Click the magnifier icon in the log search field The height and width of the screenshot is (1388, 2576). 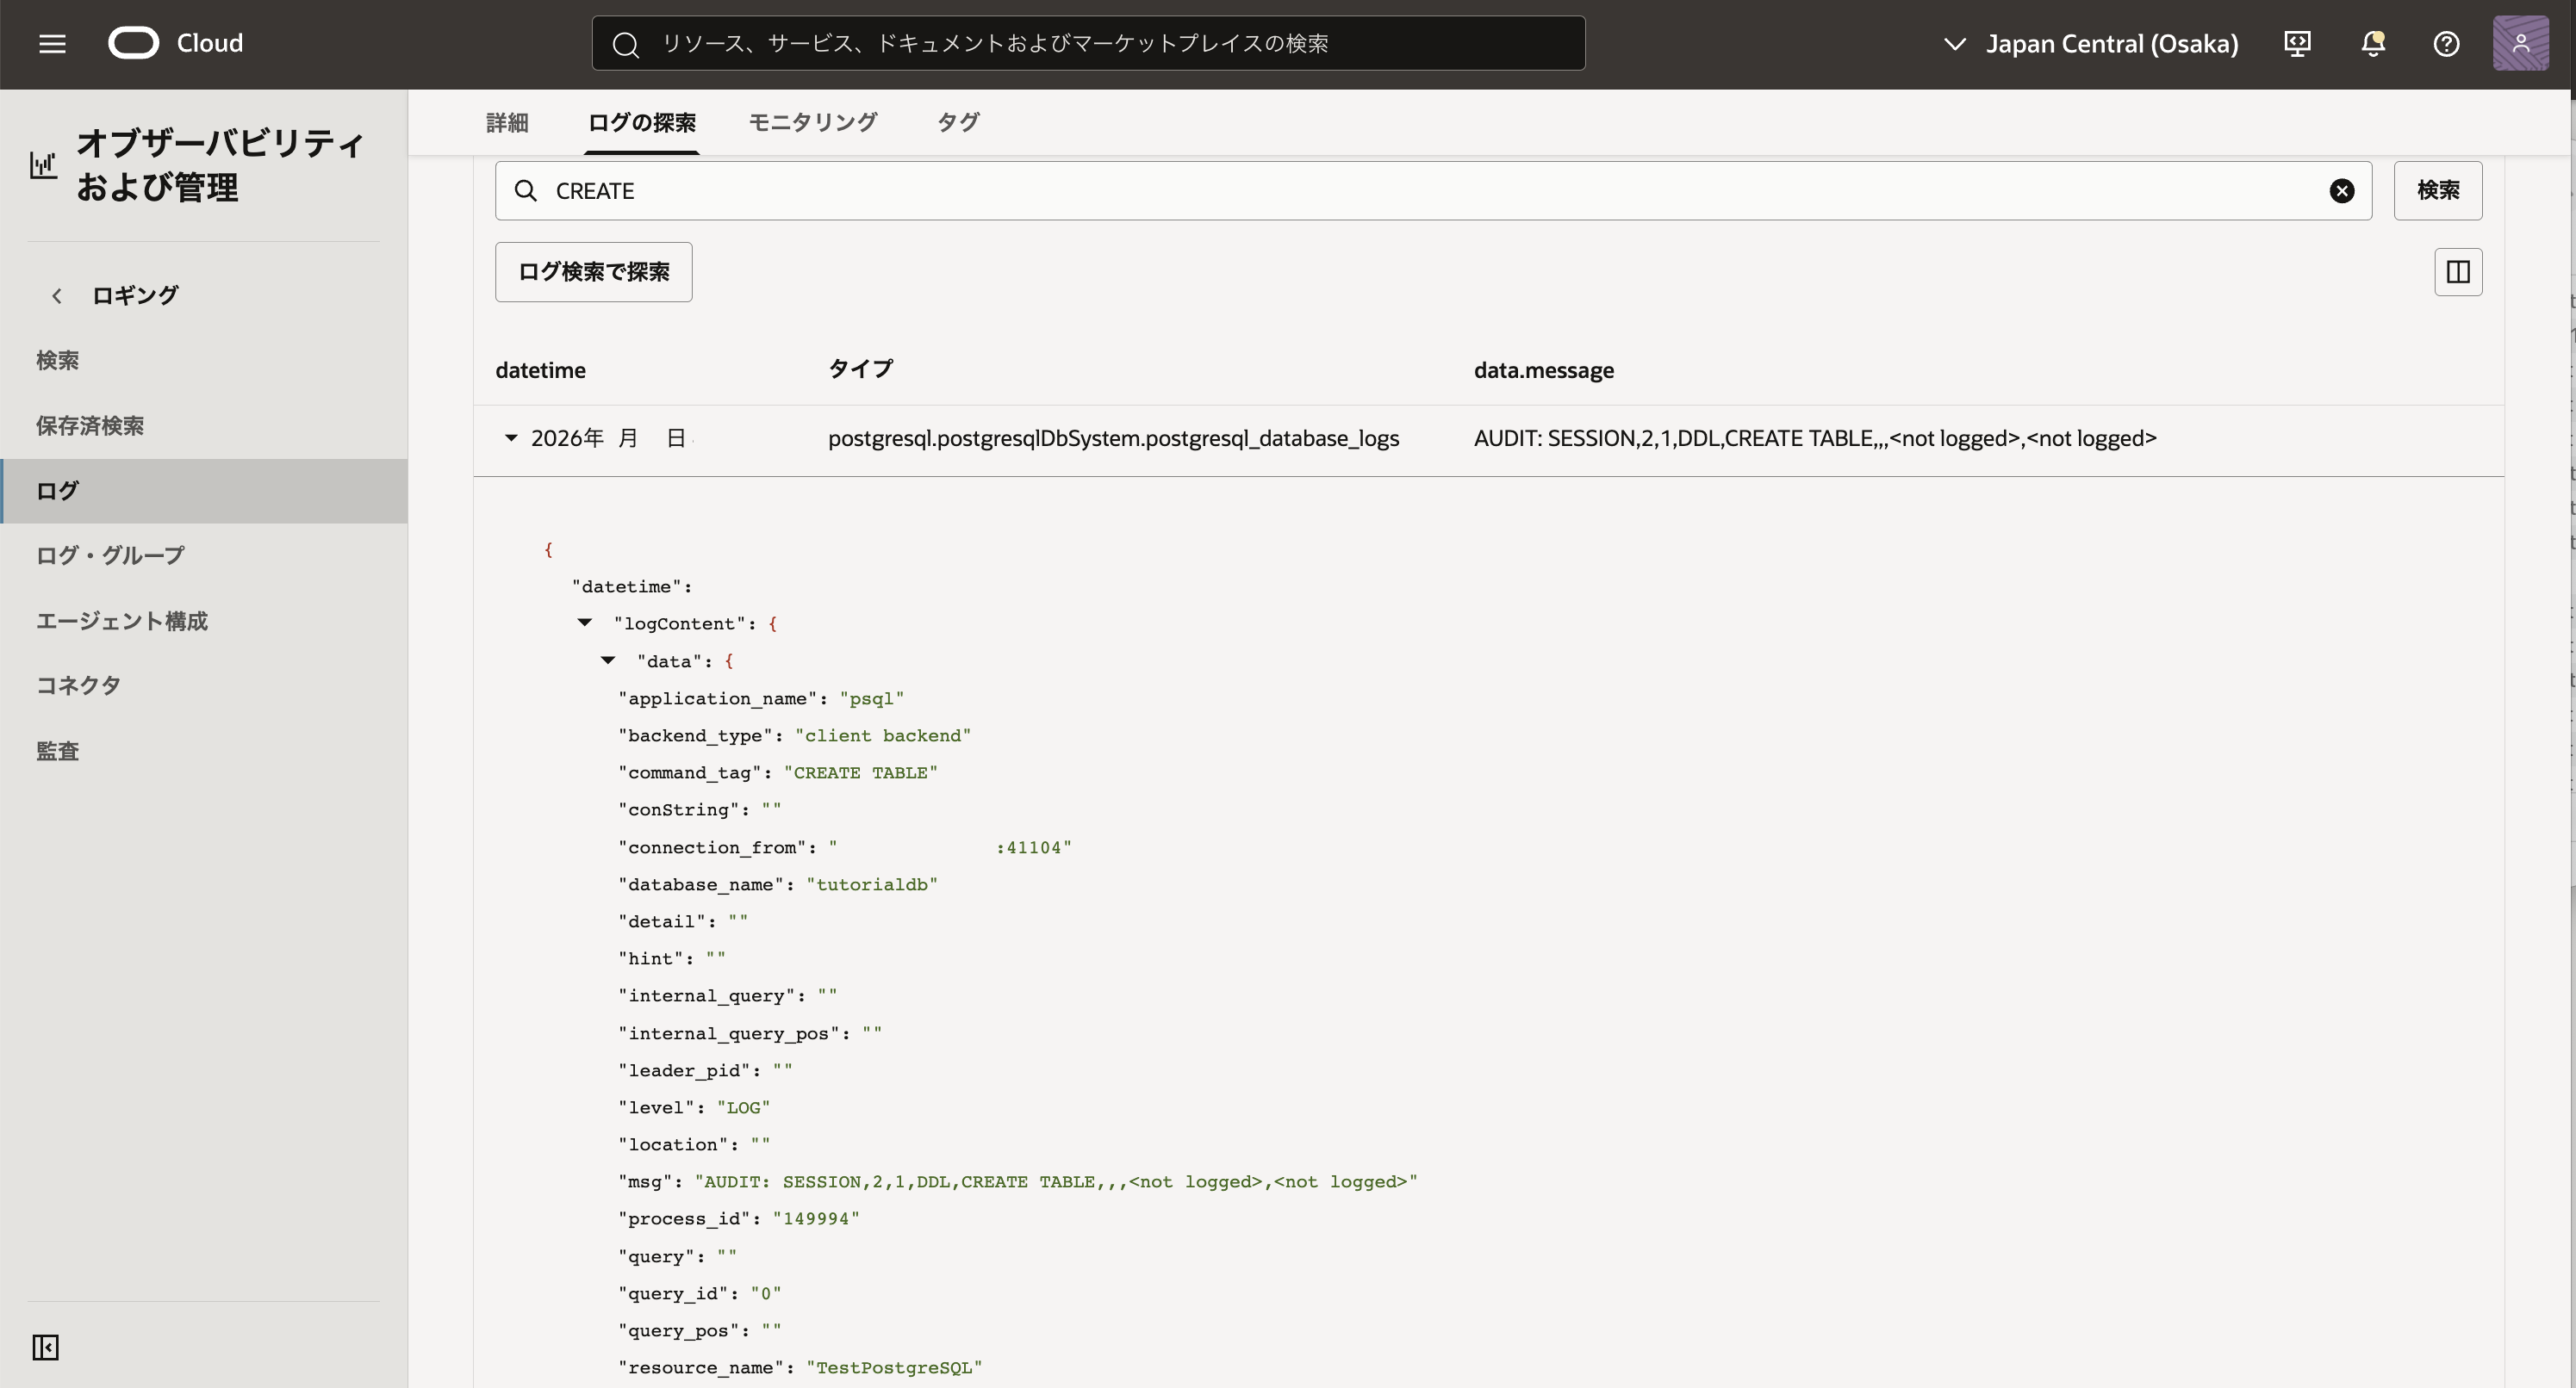pos(526,191)
